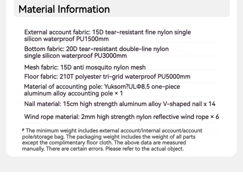The width and height of the screenshot is (243, 176).
Task: Click the minimum weight footnote sentence
Action: [x=112, y=131]
